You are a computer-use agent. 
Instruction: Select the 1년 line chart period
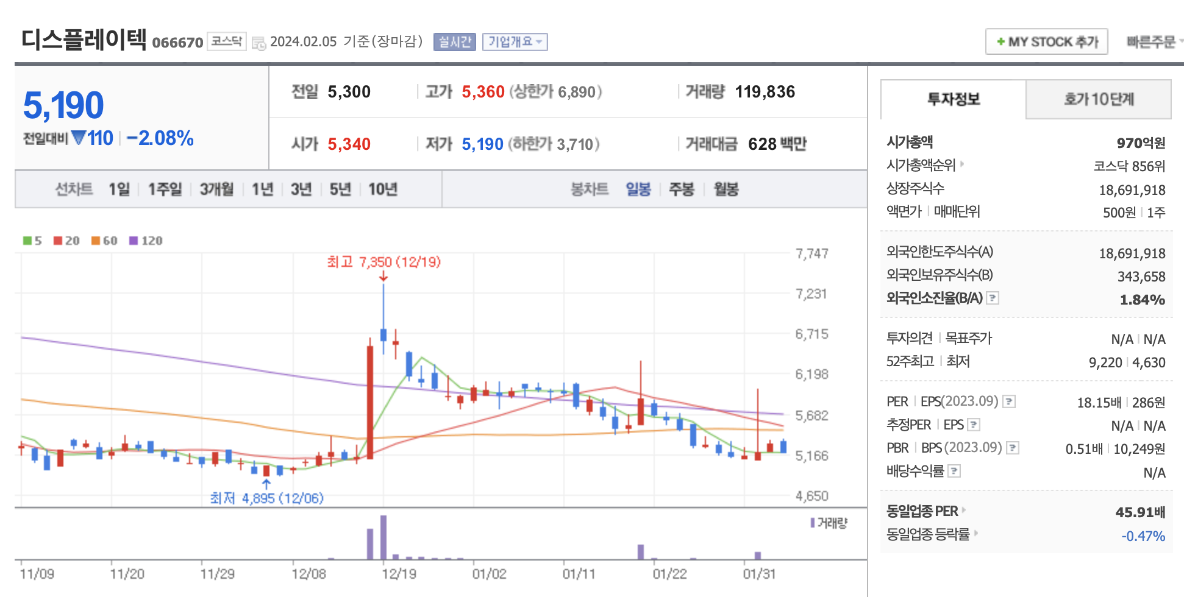[x=263, y=189]
